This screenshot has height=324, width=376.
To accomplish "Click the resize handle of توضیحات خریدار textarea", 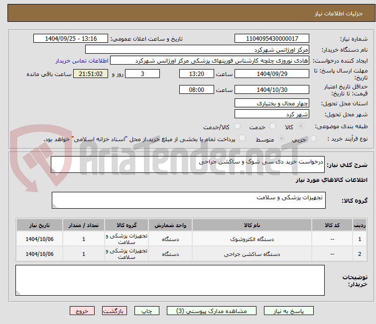I will 18,293.
